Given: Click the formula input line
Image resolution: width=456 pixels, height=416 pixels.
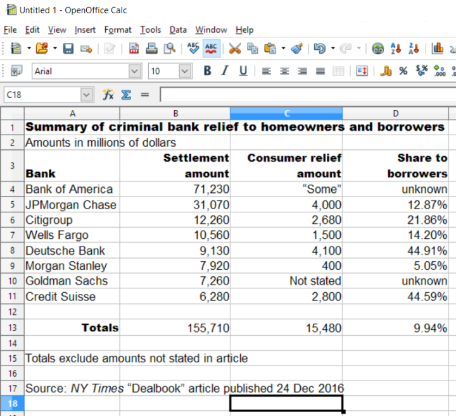Looking at the screenshot, I should tap(308, 95).
